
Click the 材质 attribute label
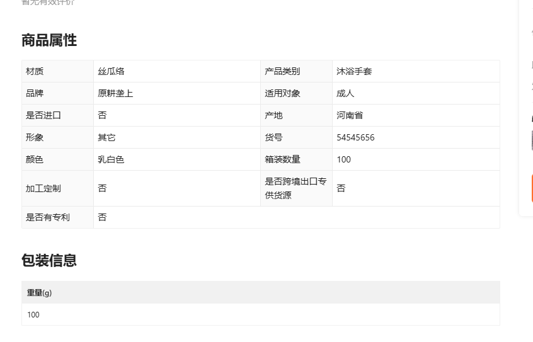point(35,71)
